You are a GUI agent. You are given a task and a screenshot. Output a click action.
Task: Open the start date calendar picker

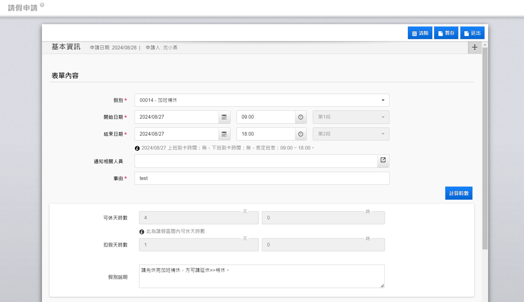[224, 117]
